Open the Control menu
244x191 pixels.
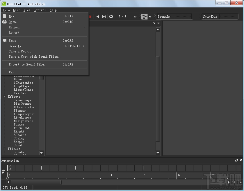point(40,10)
